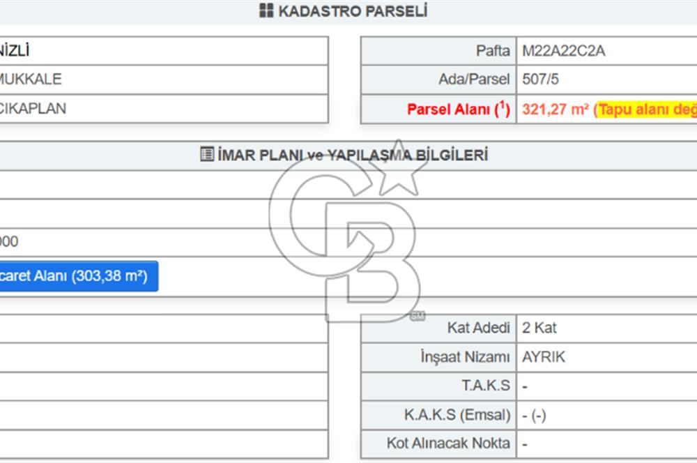Click the Kot Alınacak Nokta label

tap(448, 443)
